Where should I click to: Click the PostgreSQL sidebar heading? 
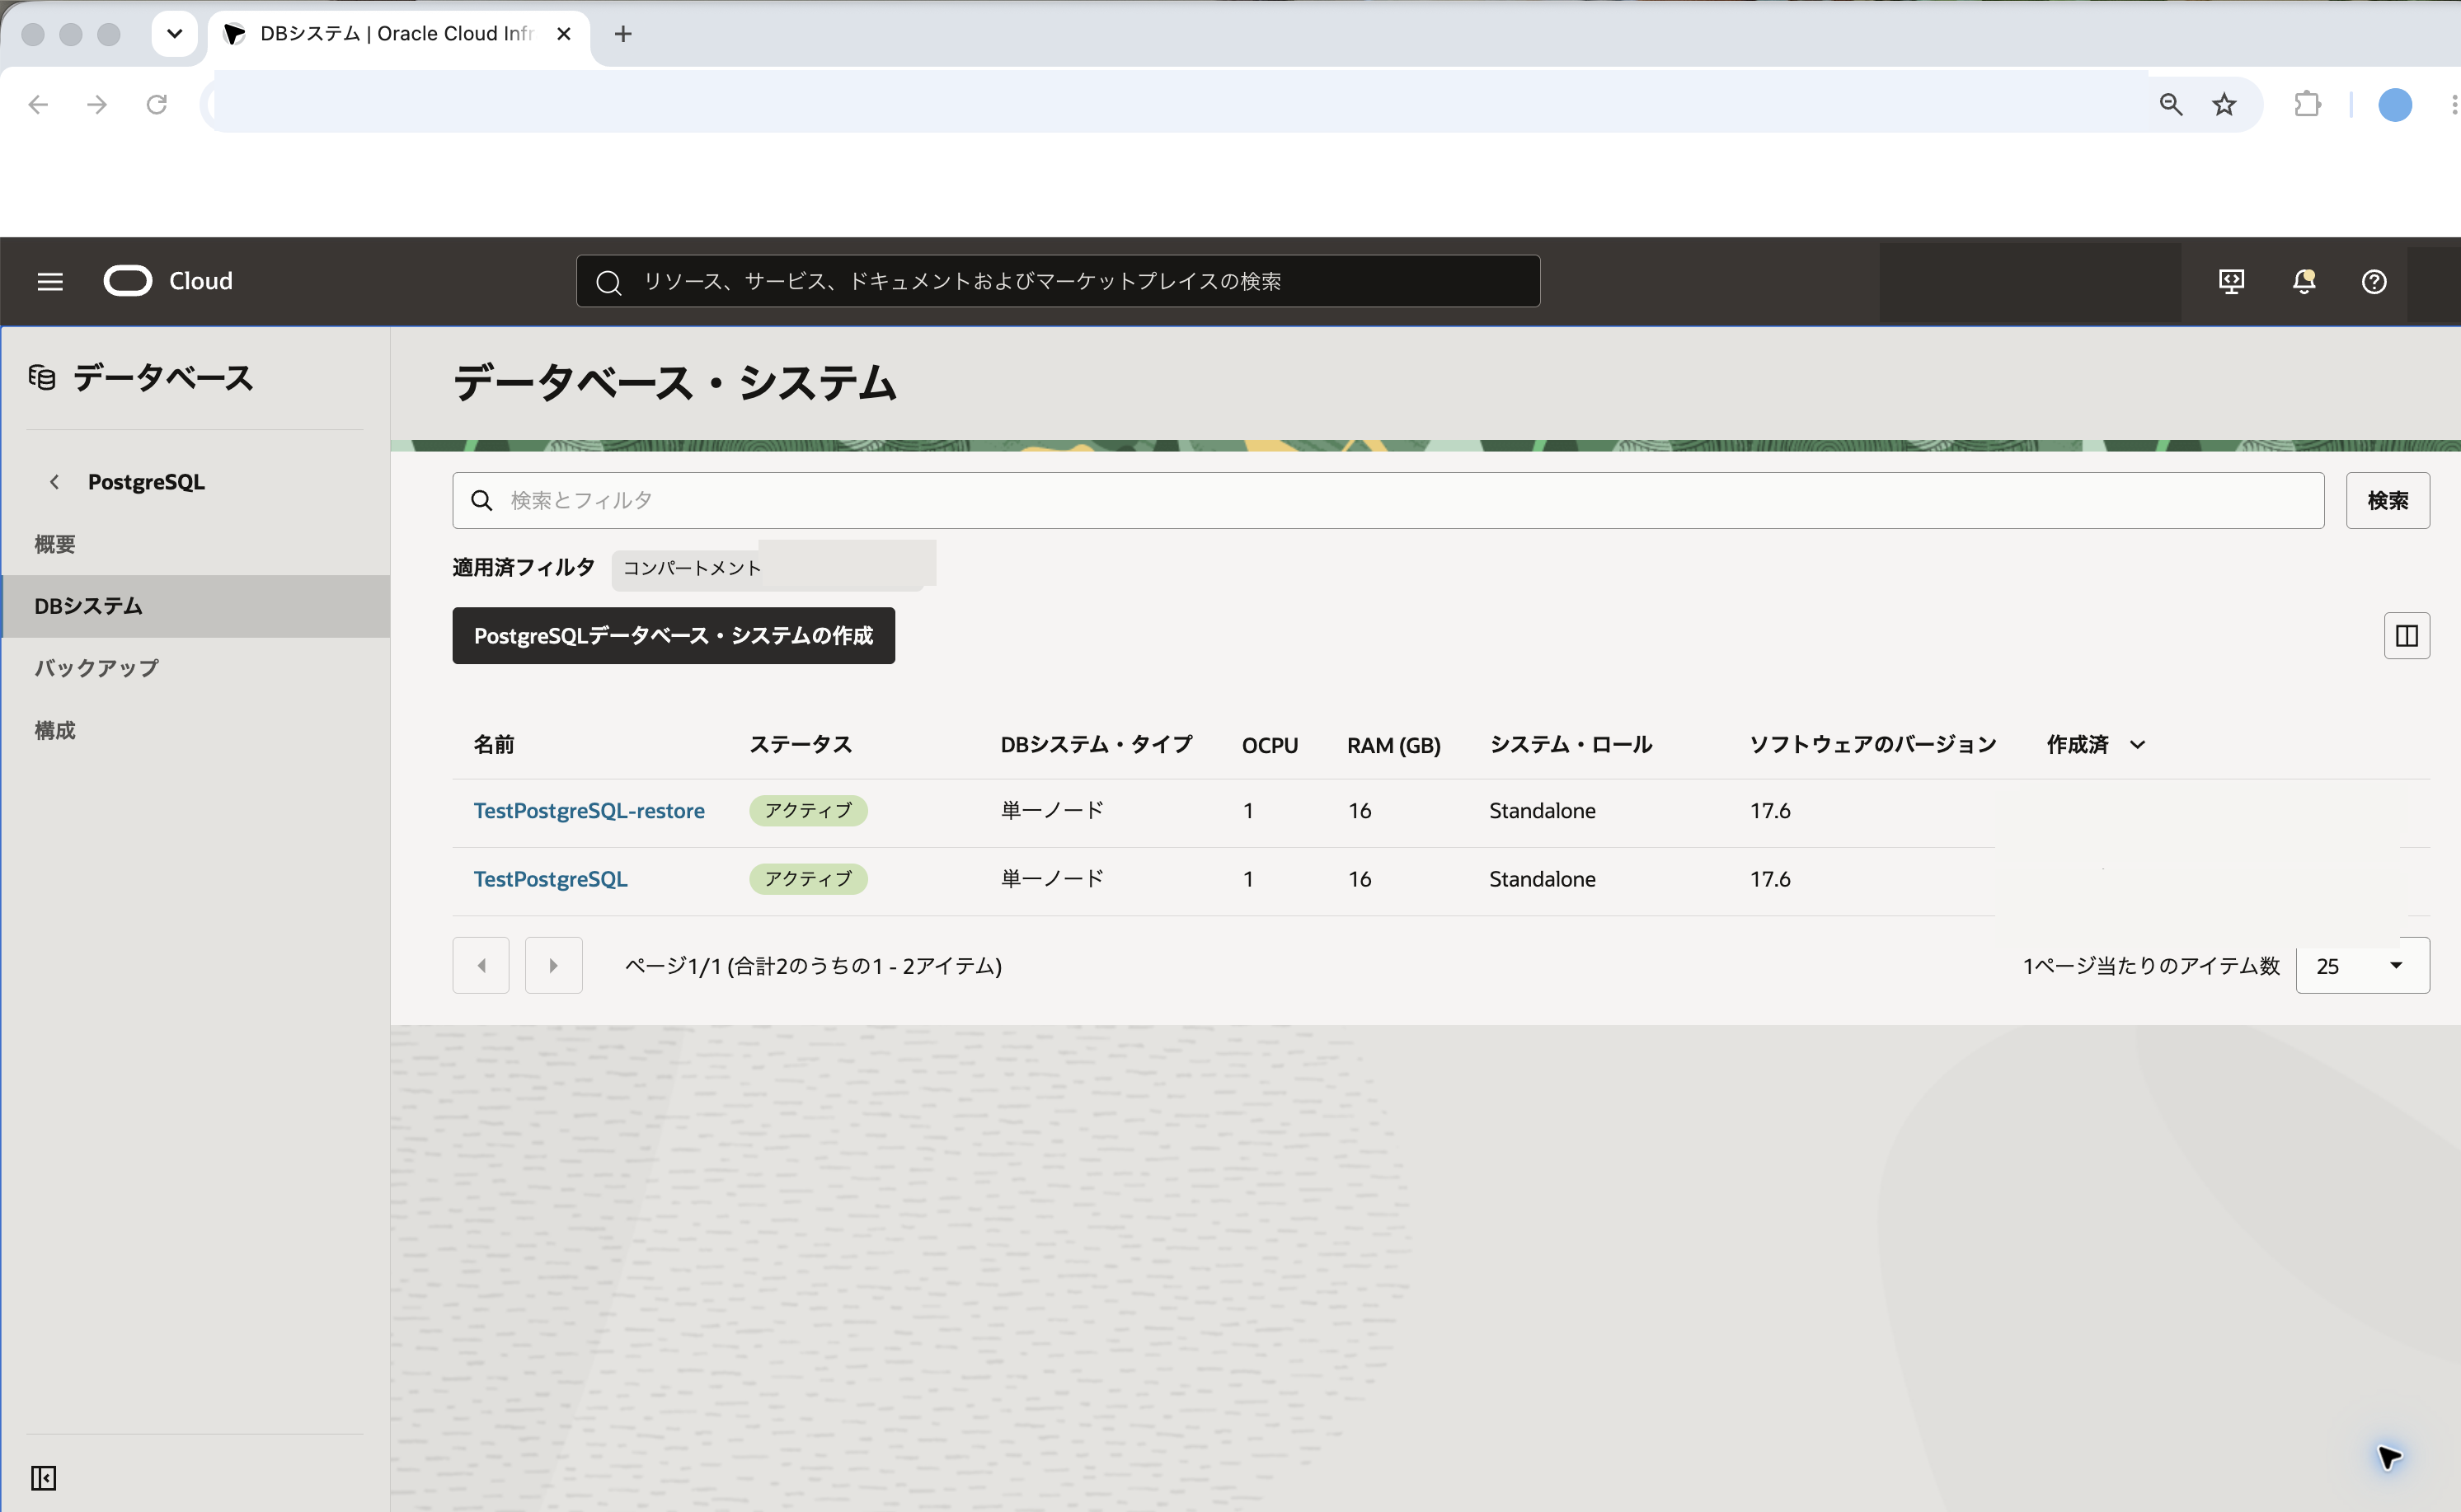(146, 482)
